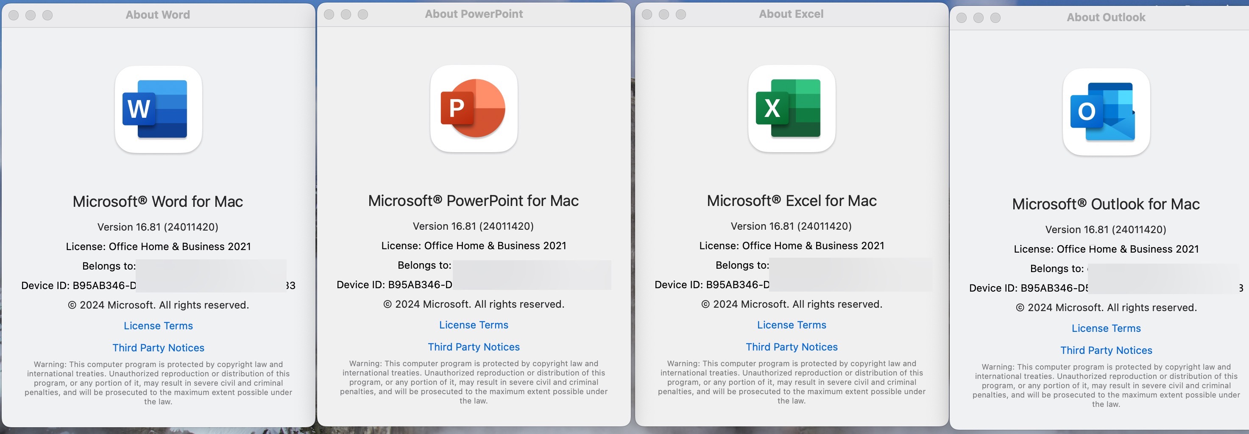Click the About PowerPoint title bar text
The width and height of the screenshot is (1249, 434).
(474, 14)
